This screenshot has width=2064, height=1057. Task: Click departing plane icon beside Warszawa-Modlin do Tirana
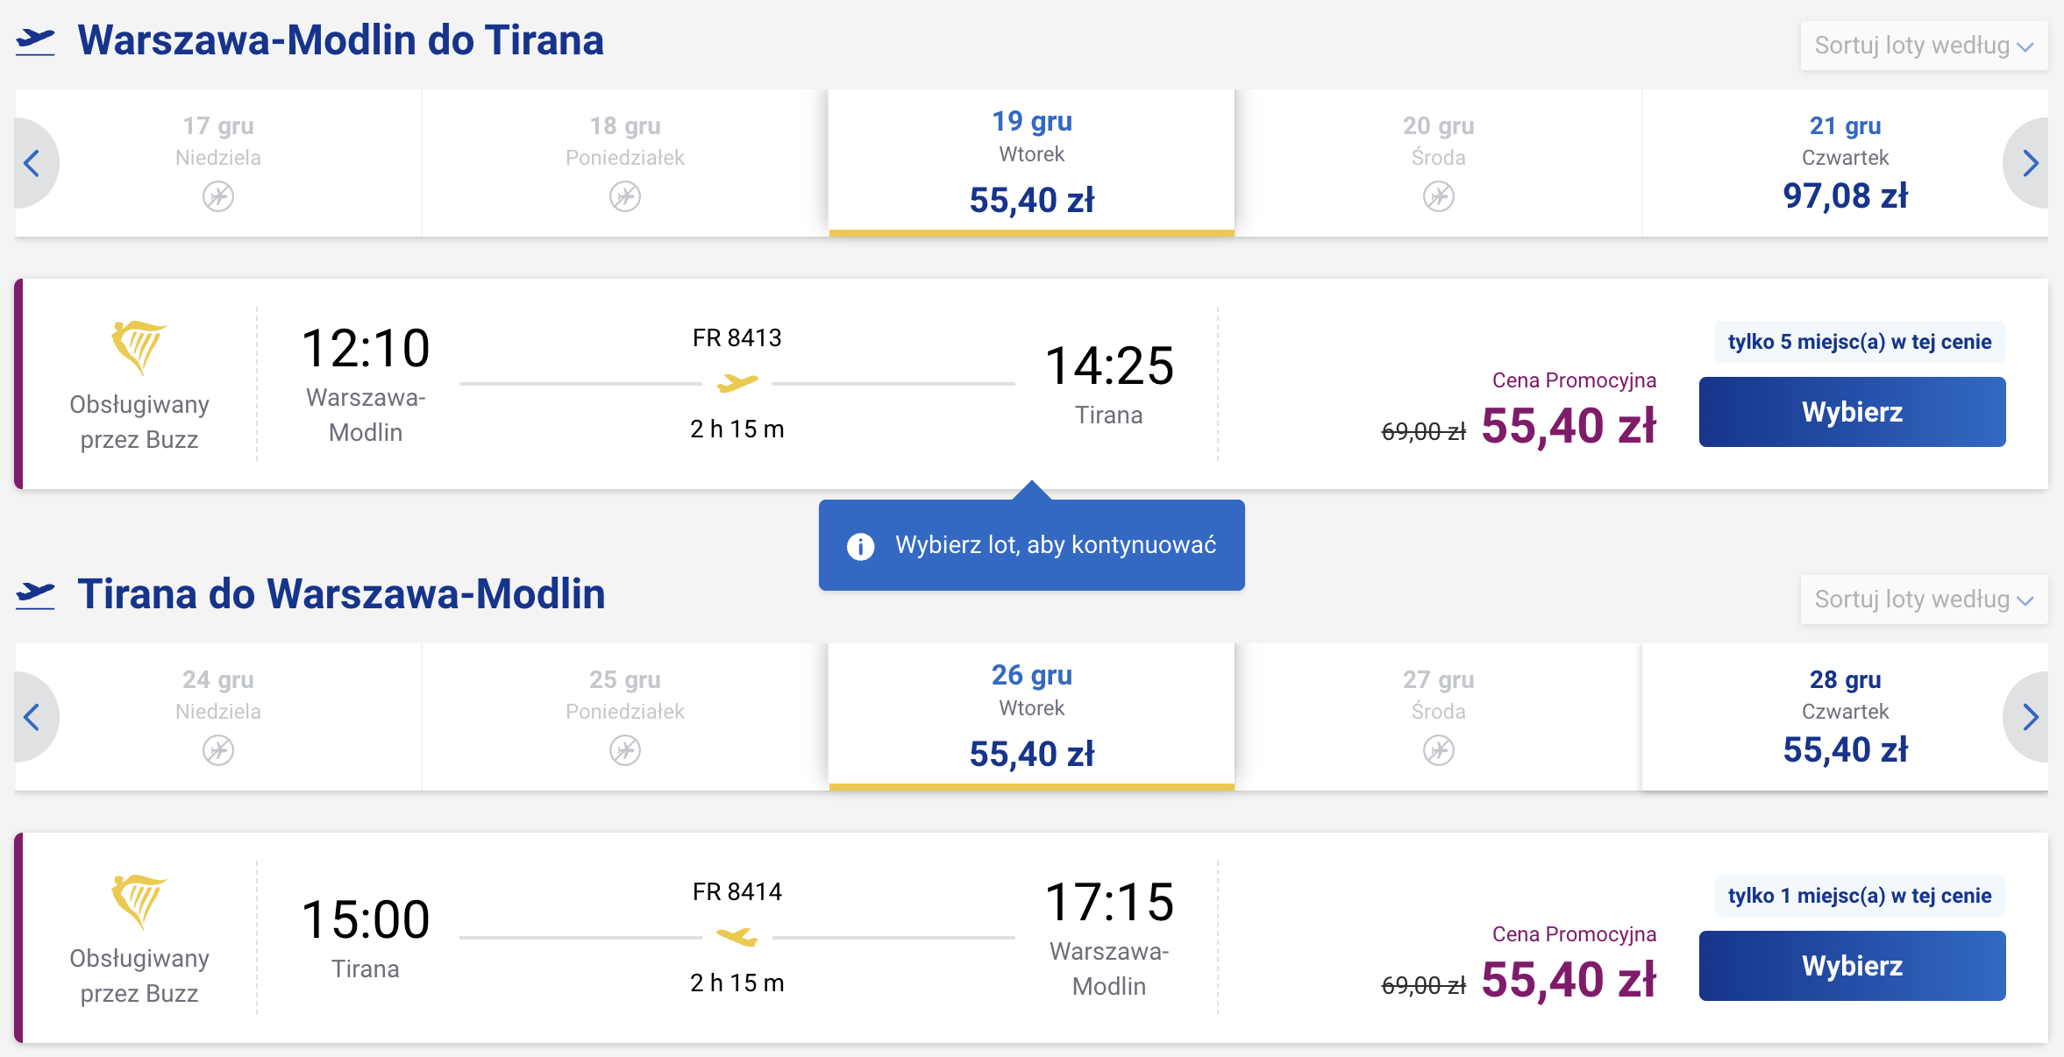click(x=35, y=41)
